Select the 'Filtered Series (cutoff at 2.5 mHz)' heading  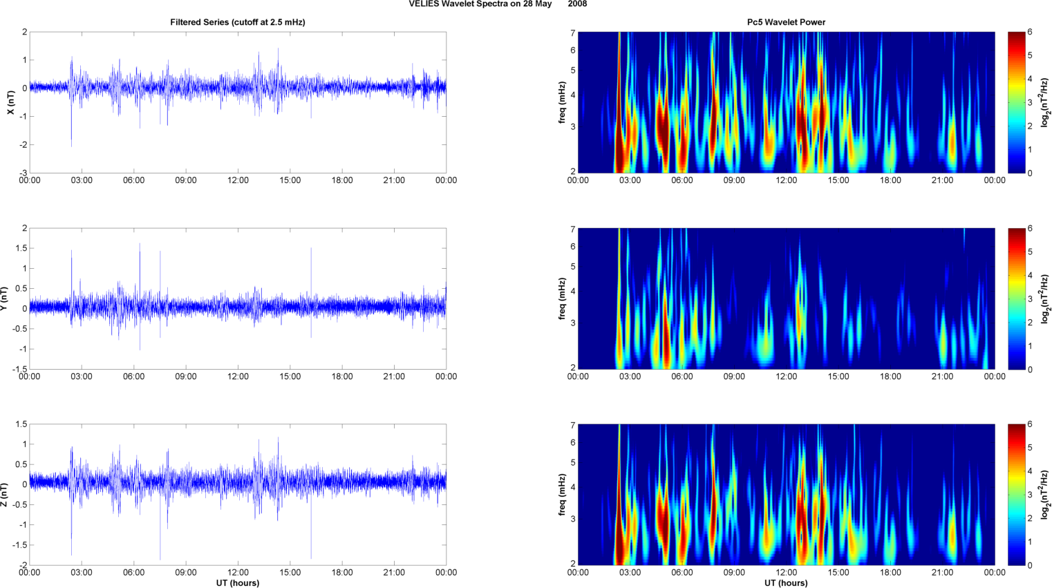click(x=238, y=22)
